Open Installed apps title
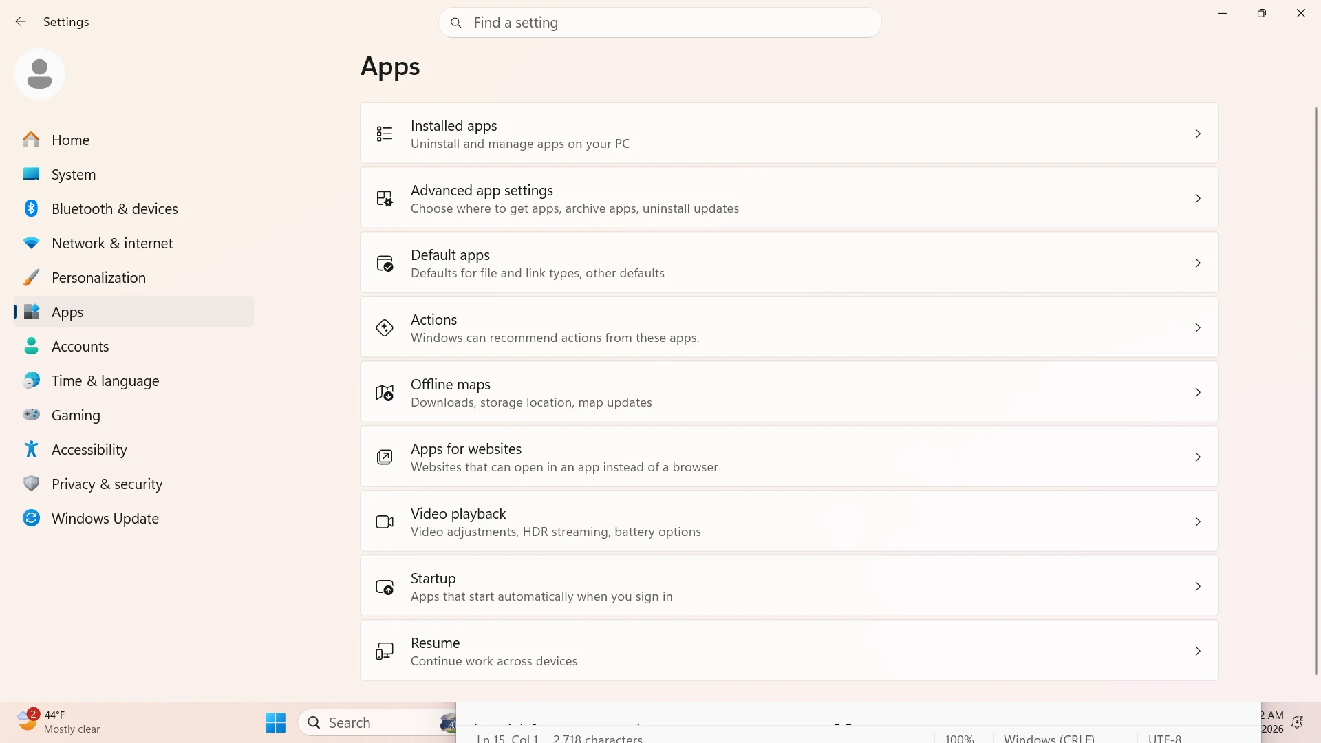Image resolution: width=1321 pixels, height=743 pixels. coord(453,126)
